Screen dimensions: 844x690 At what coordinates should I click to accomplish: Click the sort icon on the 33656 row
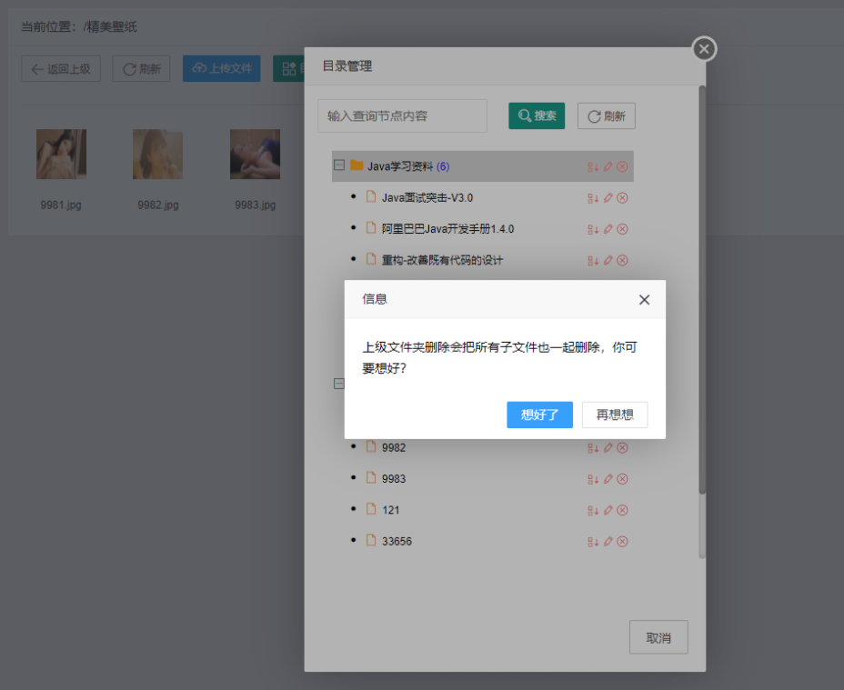point(593,542)
